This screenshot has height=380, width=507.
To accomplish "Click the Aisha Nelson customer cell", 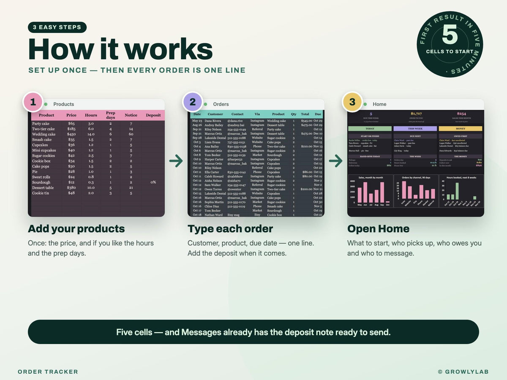I will tap(213, 180).
